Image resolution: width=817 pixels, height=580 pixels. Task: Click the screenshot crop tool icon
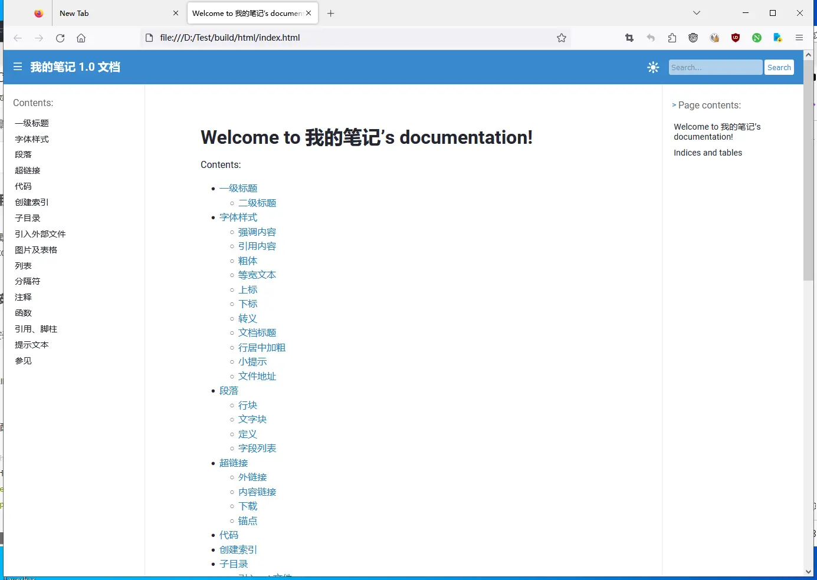click(629, 38)
